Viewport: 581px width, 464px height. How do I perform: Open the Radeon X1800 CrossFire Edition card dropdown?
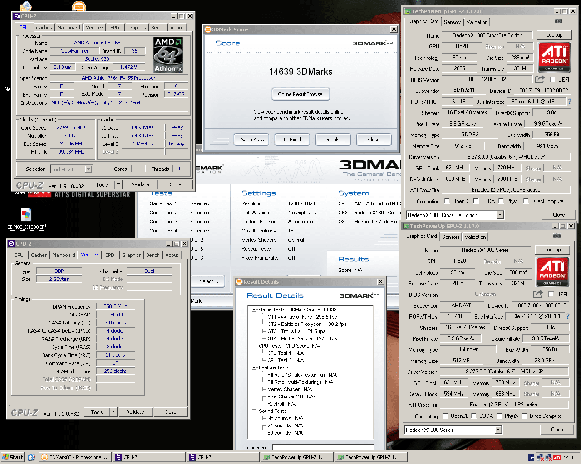[x=500, y=215]
